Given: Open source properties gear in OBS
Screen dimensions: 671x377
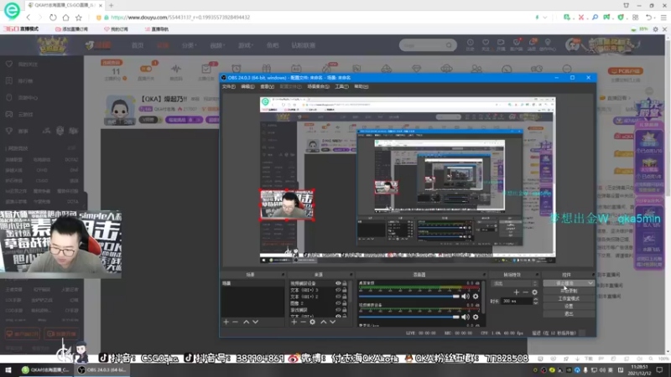Looking at the screenshot, I should pos(312,322).
